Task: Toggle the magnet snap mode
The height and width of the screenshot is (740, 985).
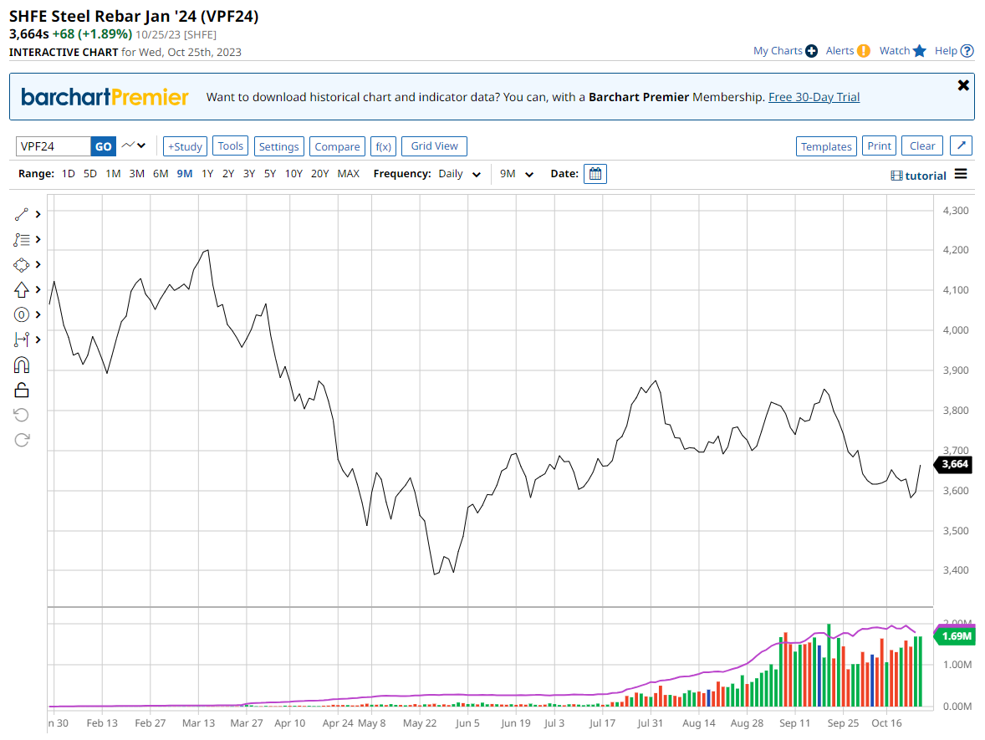Action: coord(22,365)
